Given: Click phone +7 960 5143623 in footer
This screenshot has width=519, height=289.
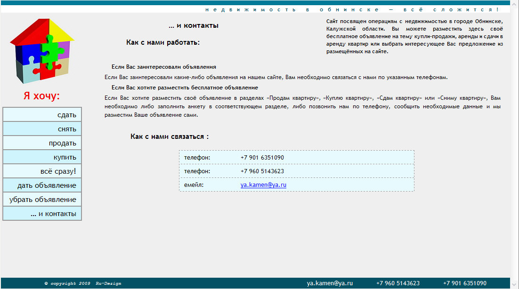Looking at the screenshot, I should 398,283.
